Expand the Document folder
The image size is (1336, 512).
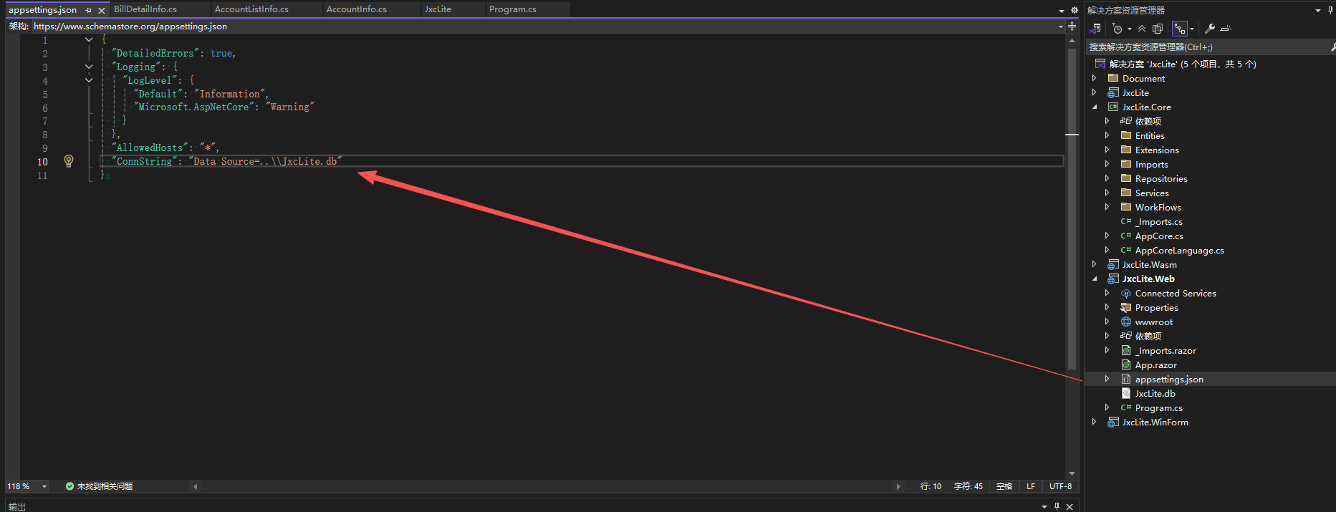[x=1094, y=78]
